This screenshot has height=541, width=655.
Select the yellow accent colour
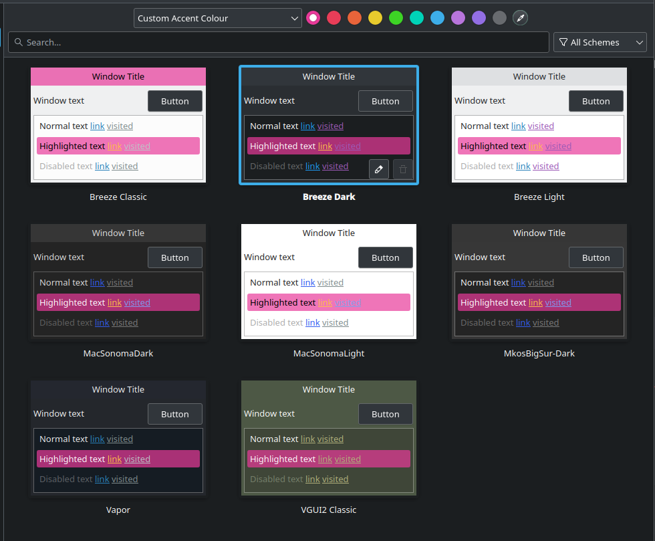[x=375, y=18]
